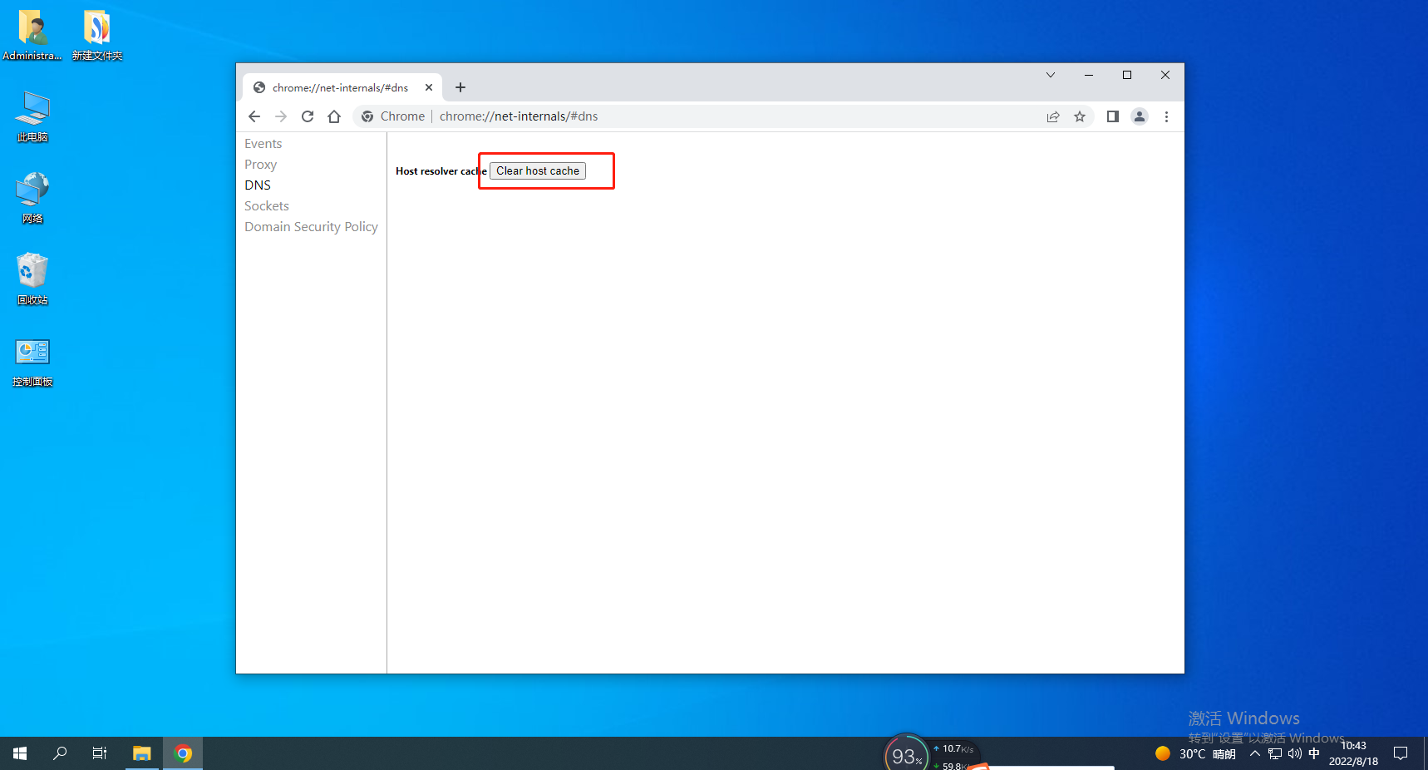Reload the current page
1428x770 pixels.
click(x=308, y=116)
